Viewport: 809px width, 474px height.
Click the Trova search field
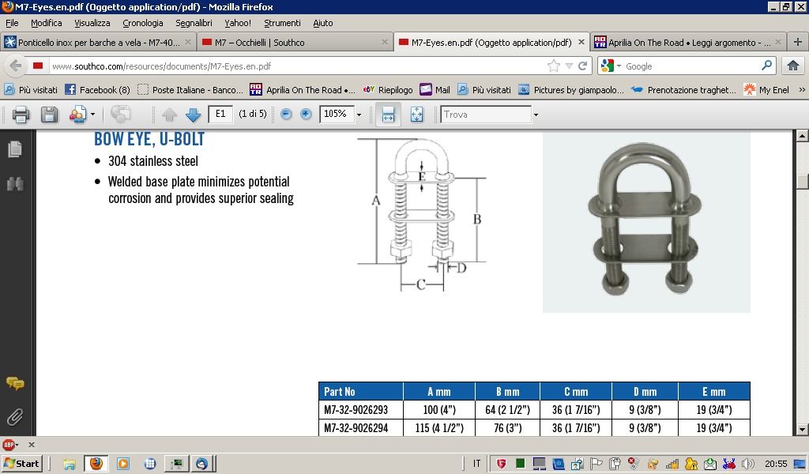point(486,115)
